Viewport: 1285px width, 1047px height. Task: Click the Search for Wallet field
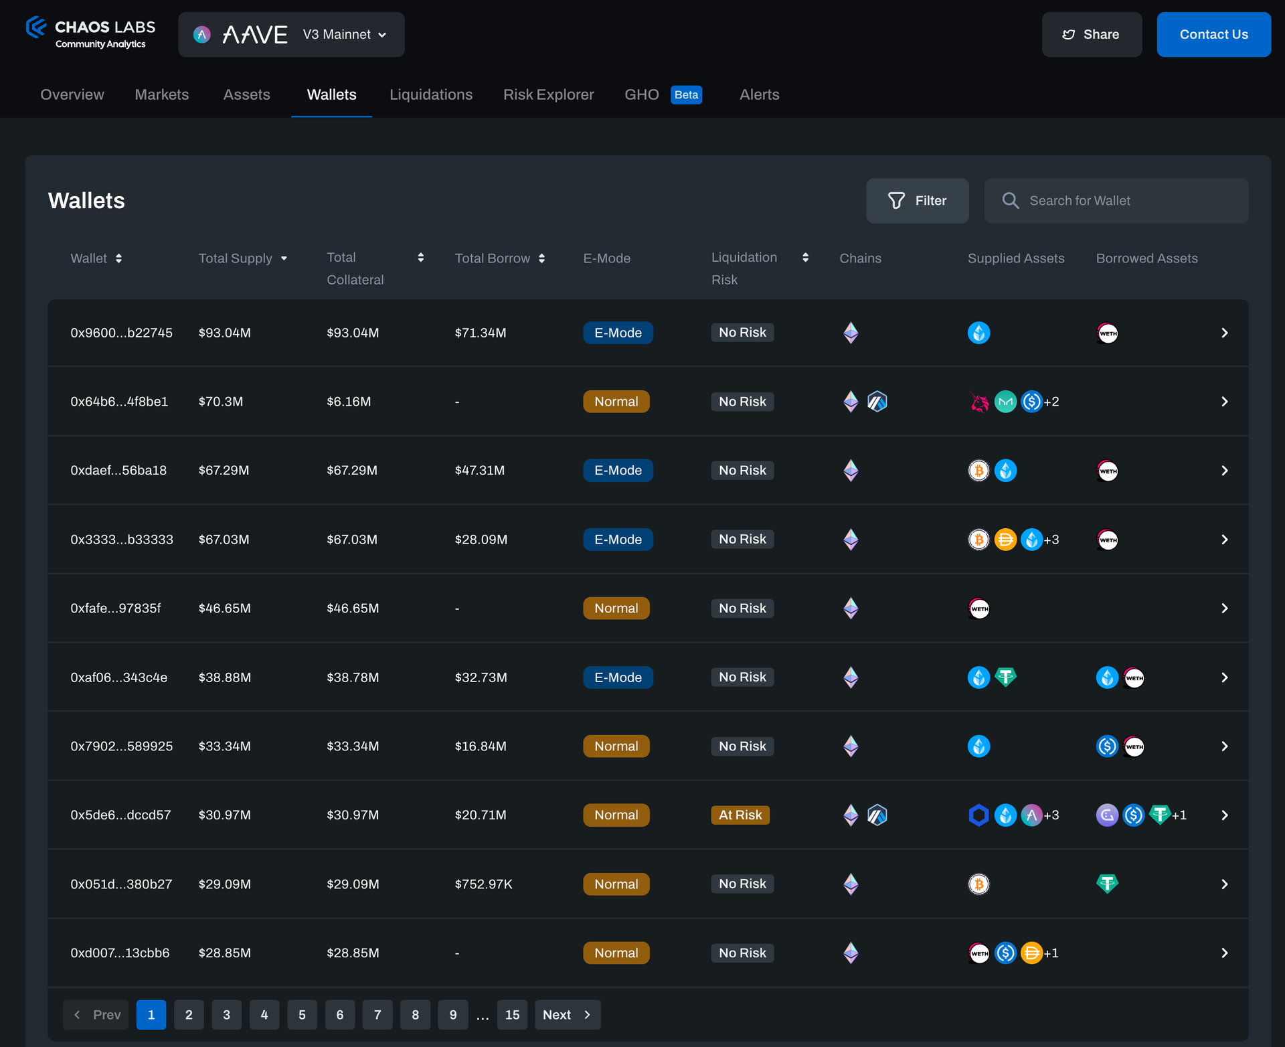(x=1116, y=201)
